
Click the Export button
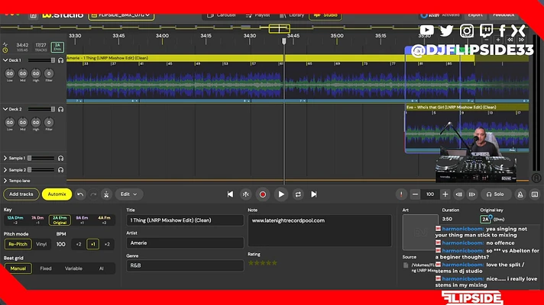pos(475,15)
